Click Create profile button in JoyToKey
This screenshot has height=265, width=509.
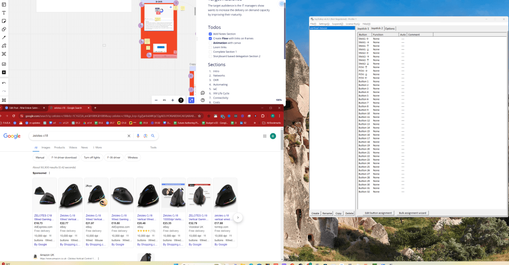(x=315, y=213)
